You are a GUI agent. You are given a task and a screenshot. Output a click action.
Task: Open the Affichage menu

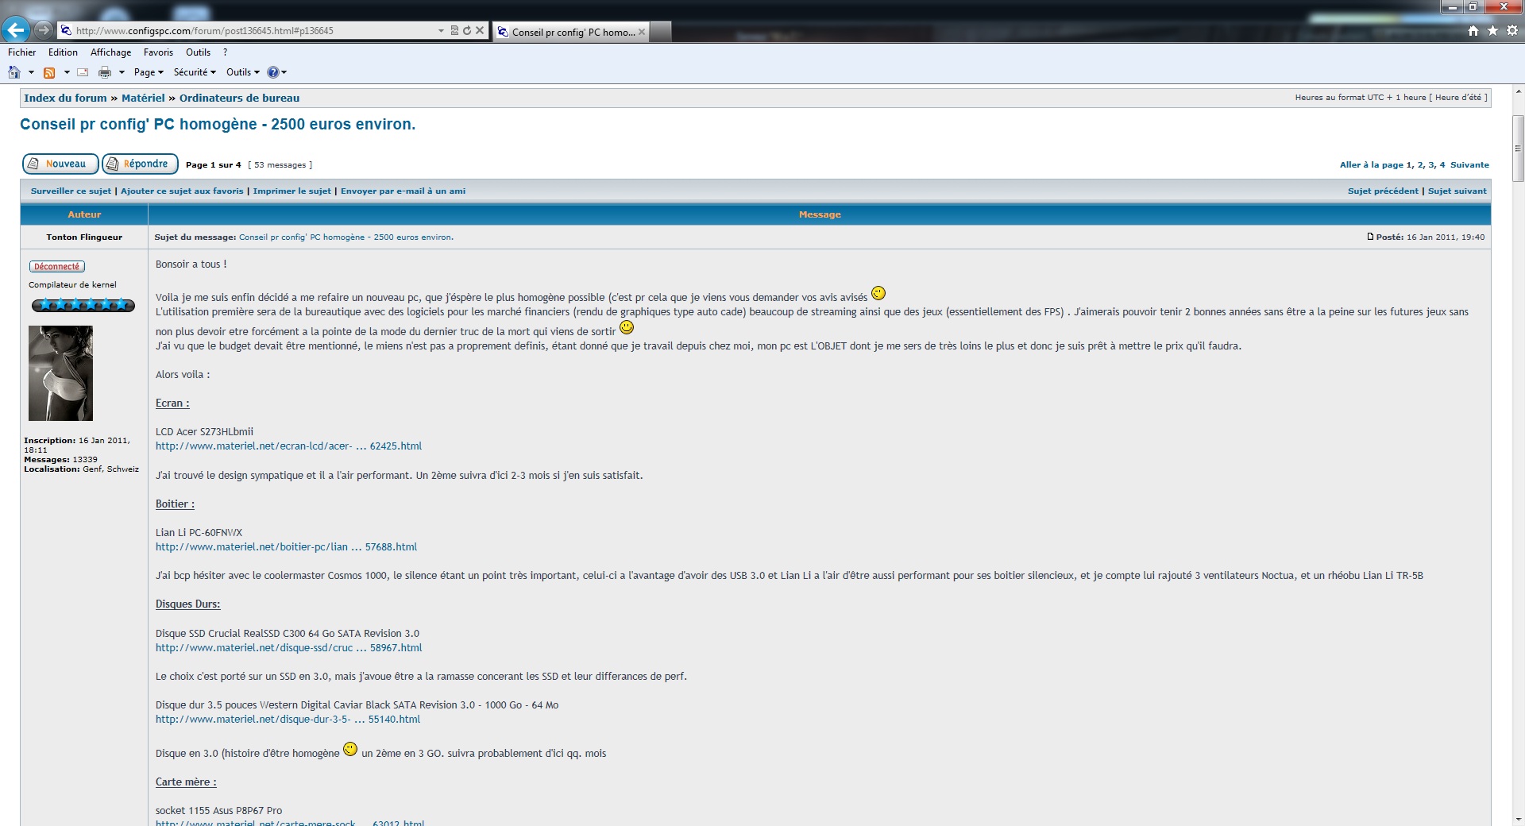(110, 52)
